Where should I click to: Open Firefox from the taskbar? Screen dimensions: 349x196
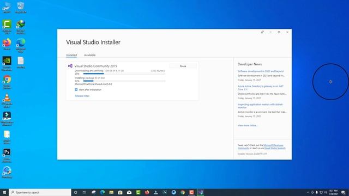pyautogui.click(x=147, y=192)
